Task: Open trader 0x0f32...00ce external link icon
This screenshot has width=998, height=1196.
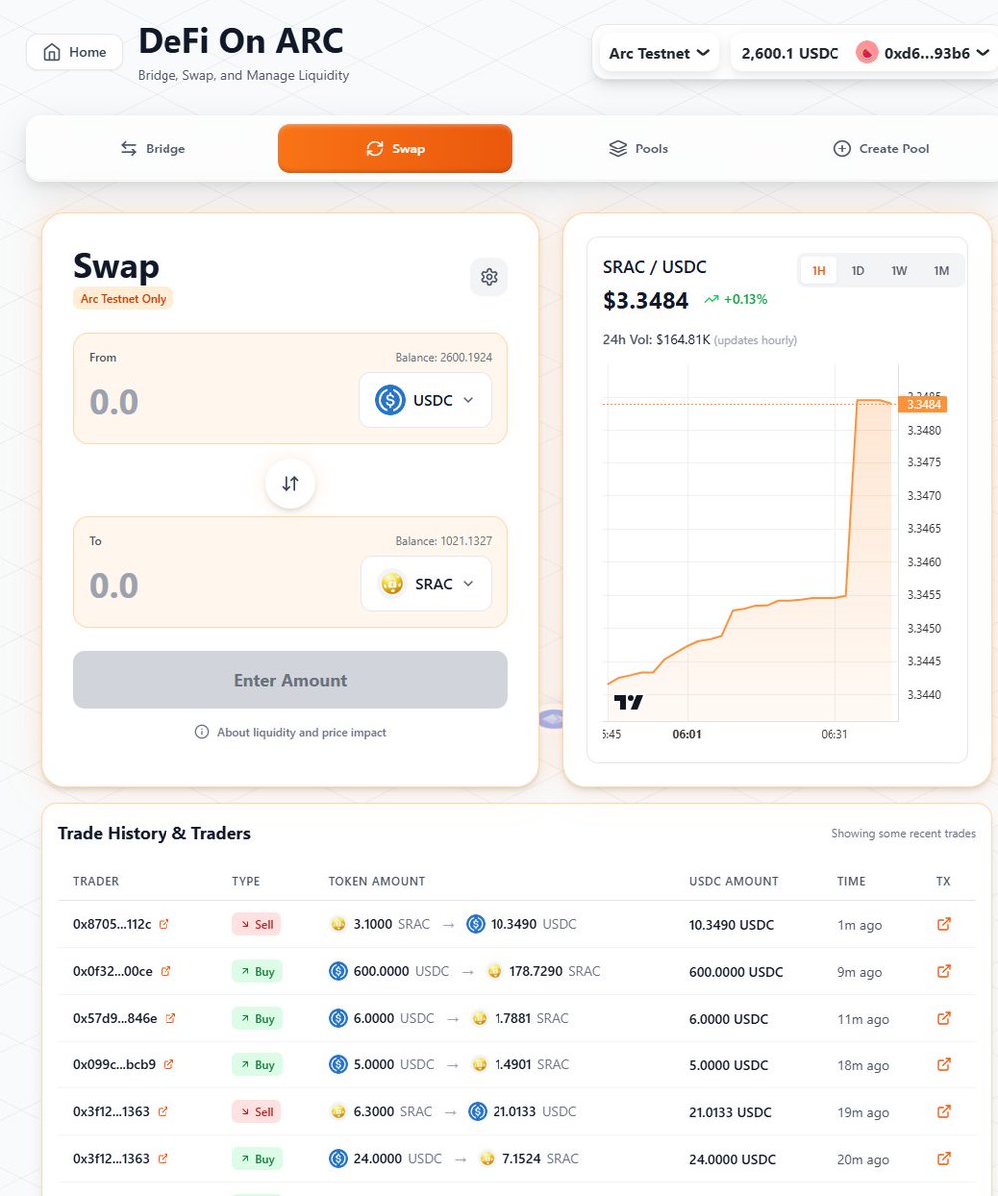Action: [166, 971]
